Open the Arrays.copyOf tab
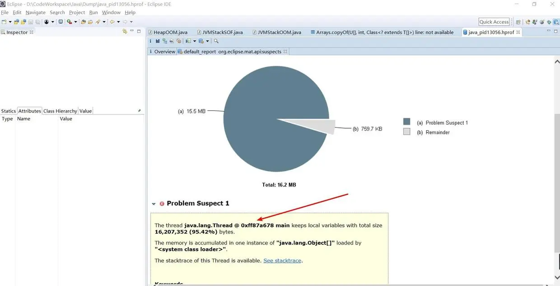This screenshot has height=286, width=560. coord(382,32)
